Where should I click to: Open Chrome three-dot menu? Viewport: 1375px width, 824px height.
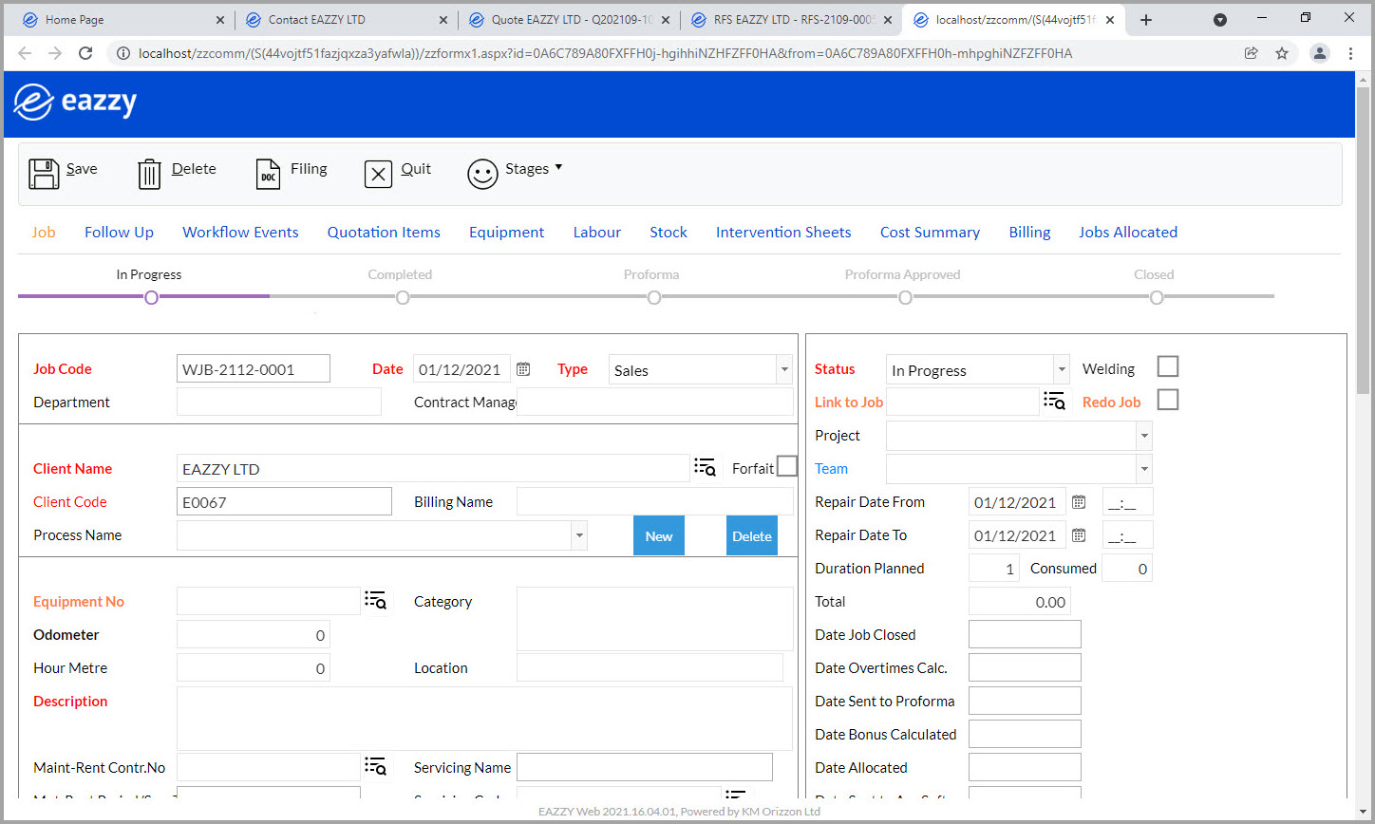tap(1350, 53)
